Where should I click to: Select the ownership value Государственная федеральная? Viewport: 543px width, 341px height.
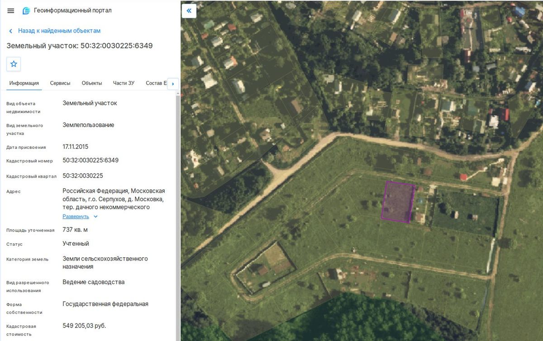coord(105,304)
